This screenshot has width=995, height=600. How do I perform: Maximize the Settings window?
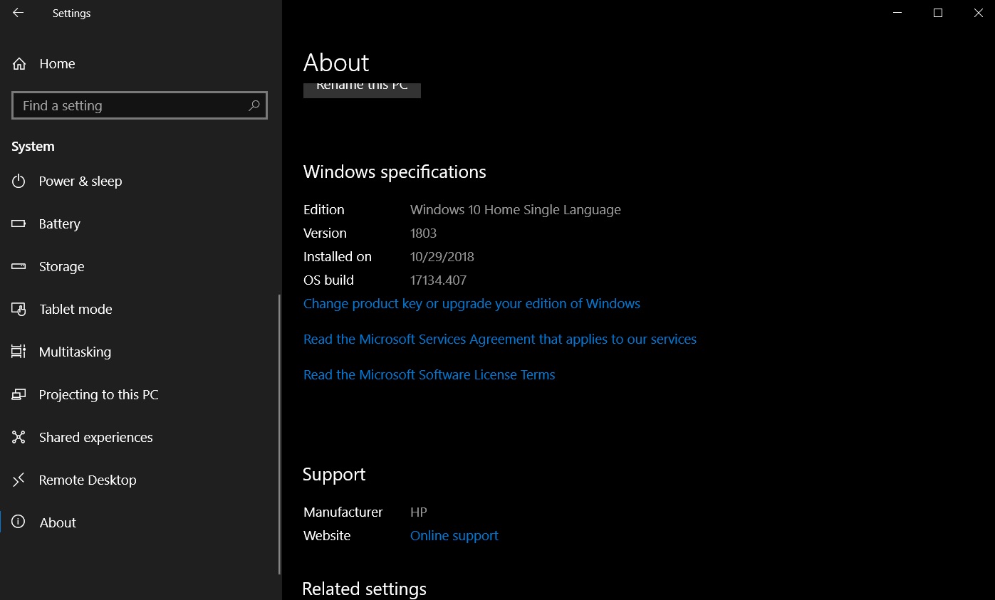coord(938,13)
